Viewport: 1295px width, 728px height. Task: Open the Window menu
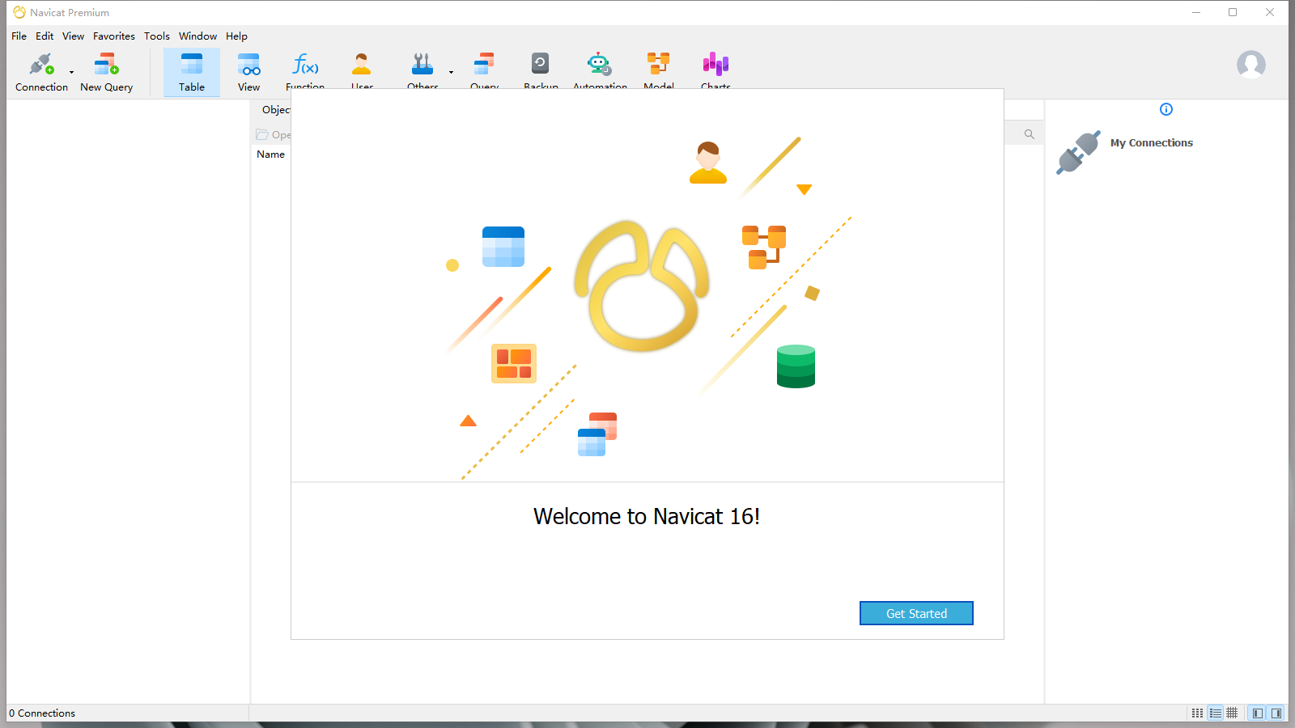(x=197, y=36)
